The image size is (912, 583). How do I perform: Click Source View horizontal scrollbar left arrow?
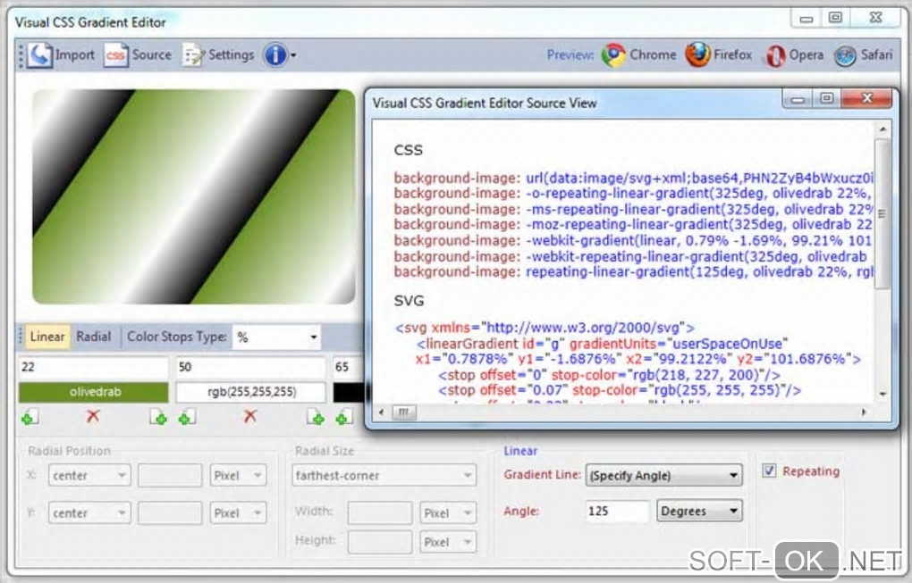click(x=382, y=412)
